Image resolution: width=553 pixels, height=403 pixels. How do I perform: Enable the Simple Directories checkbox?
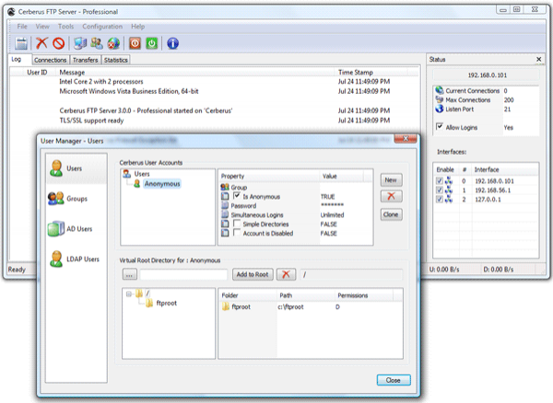[x=237, y=224]
